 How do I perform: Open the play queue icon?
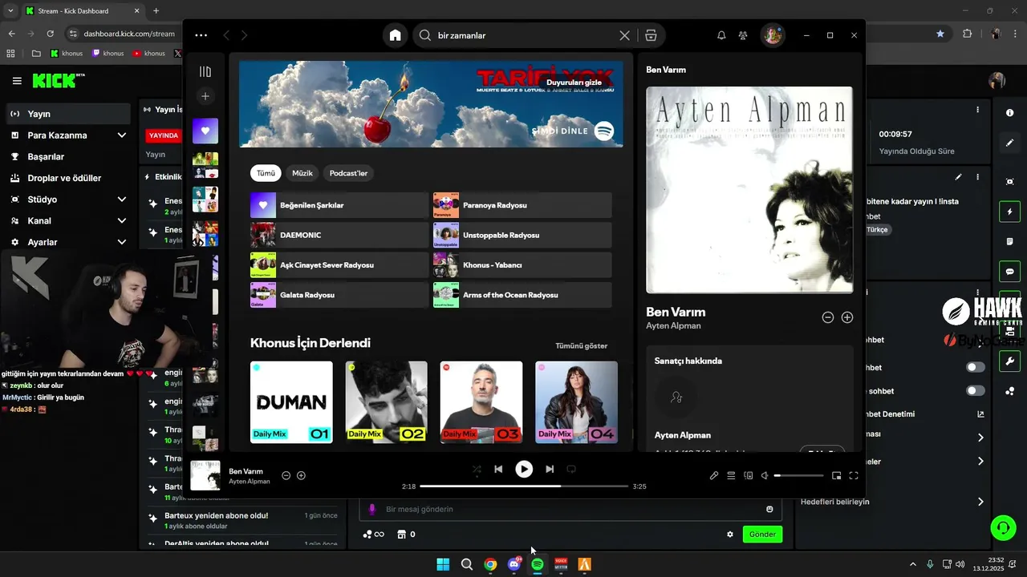click(x=731, y=476)
